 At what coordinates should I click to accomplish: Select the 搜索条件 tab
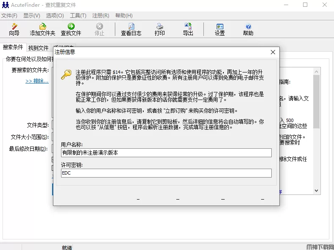(x=13, y=47)
